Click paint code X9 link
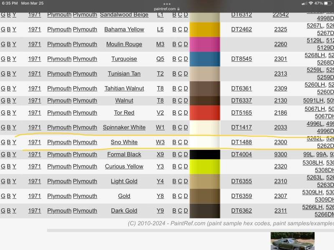Viewport: 334px width, 250px height. pyautogui.click(x=160, y=154)
